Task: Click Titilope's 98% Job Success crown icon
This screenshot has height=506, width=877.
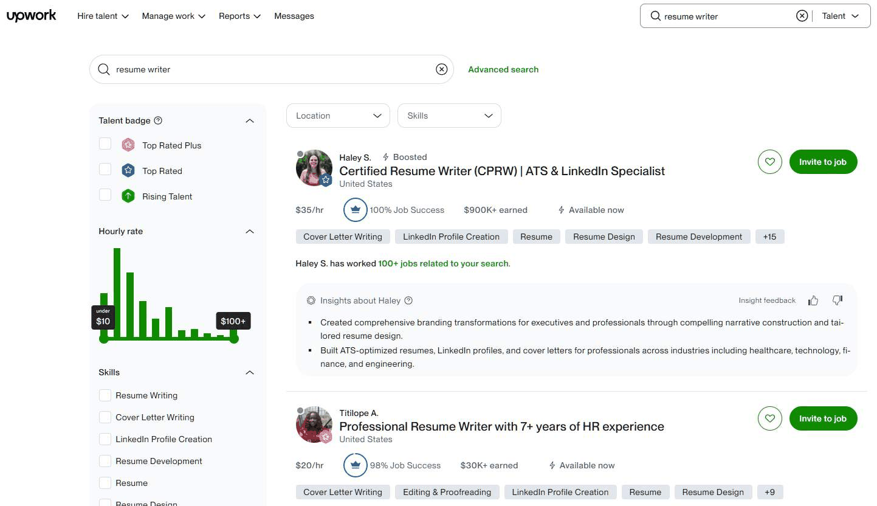Action: (x=356, y=465)
